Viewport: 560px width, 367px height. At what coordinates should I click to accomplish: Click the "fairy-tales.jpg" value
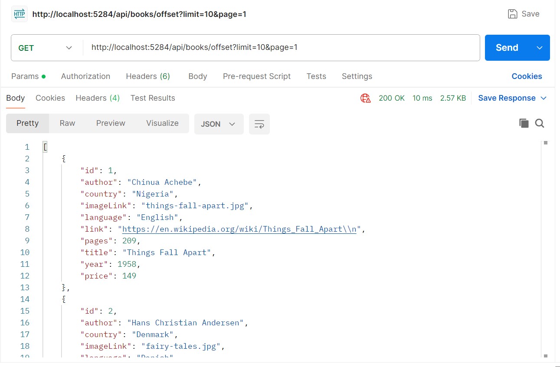181,346
